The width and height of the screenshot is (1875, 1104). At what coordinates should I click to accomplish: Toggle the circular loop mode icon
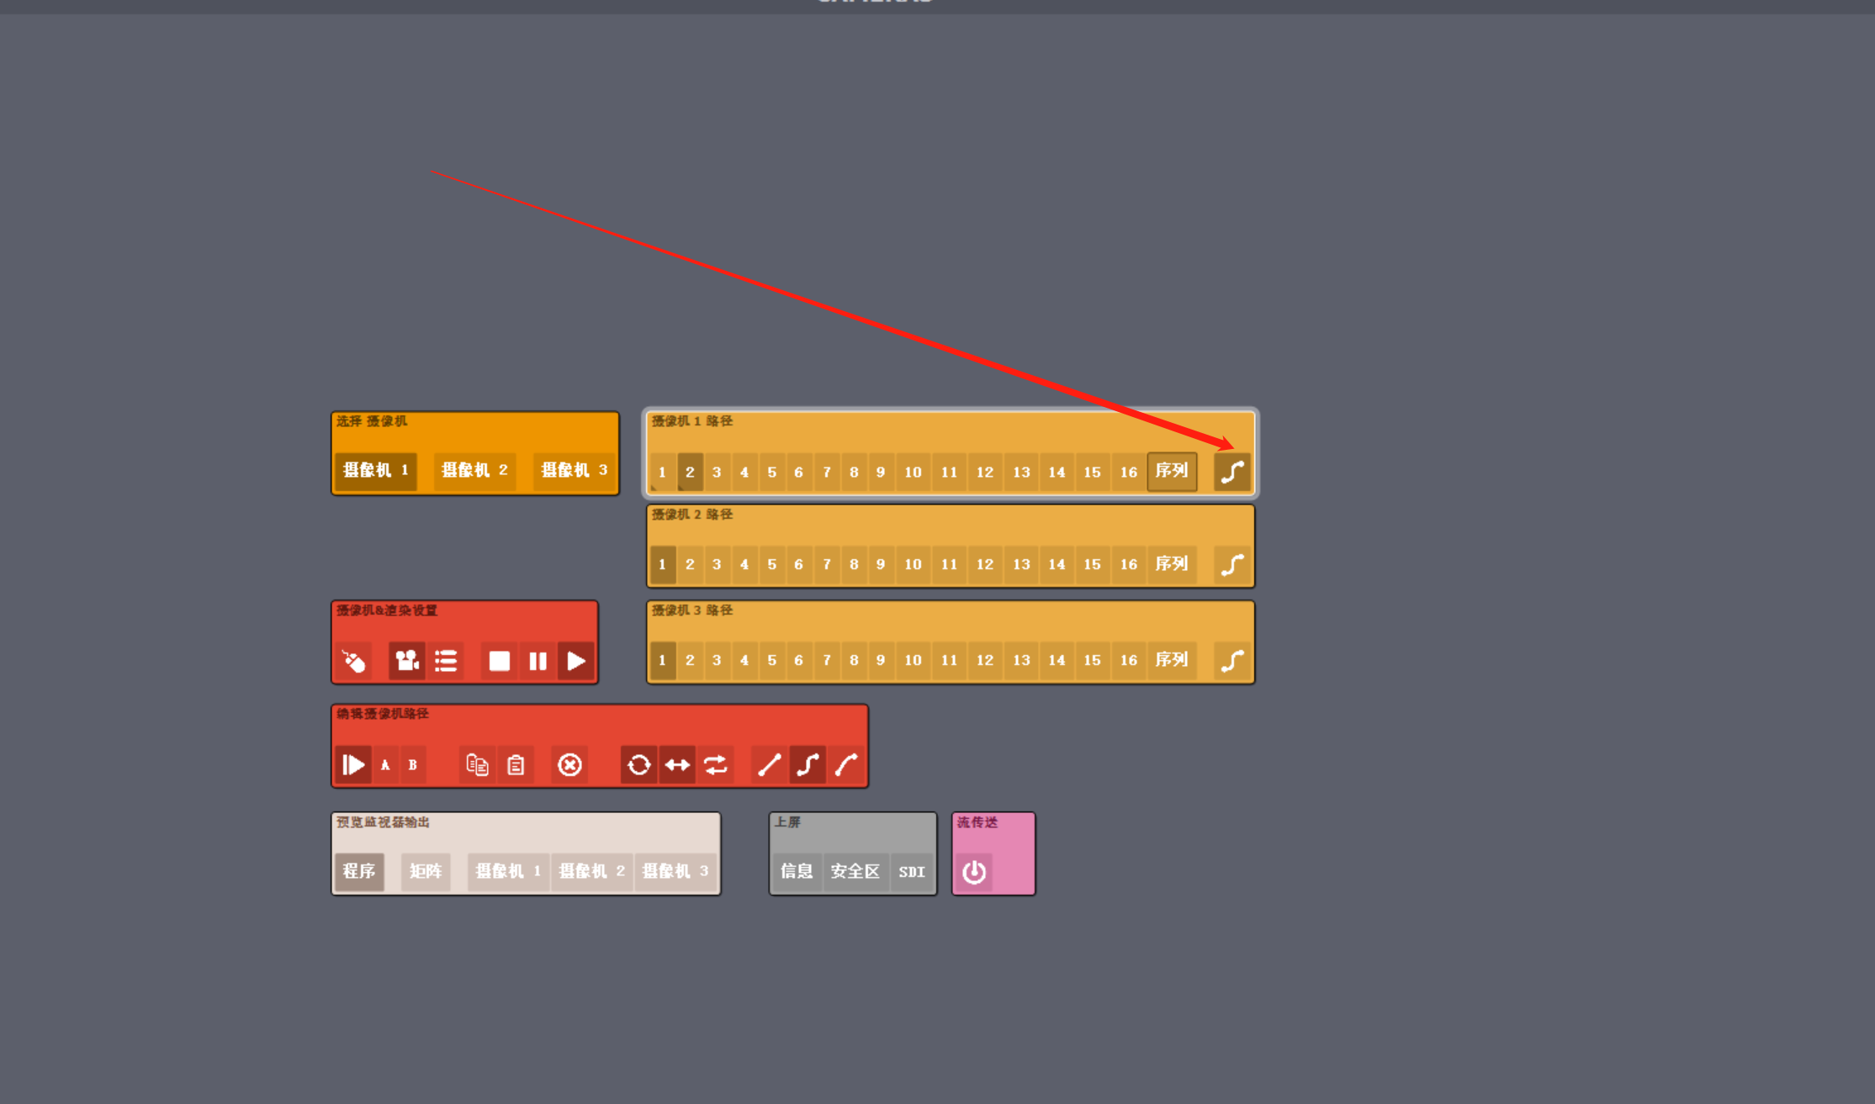638,765
